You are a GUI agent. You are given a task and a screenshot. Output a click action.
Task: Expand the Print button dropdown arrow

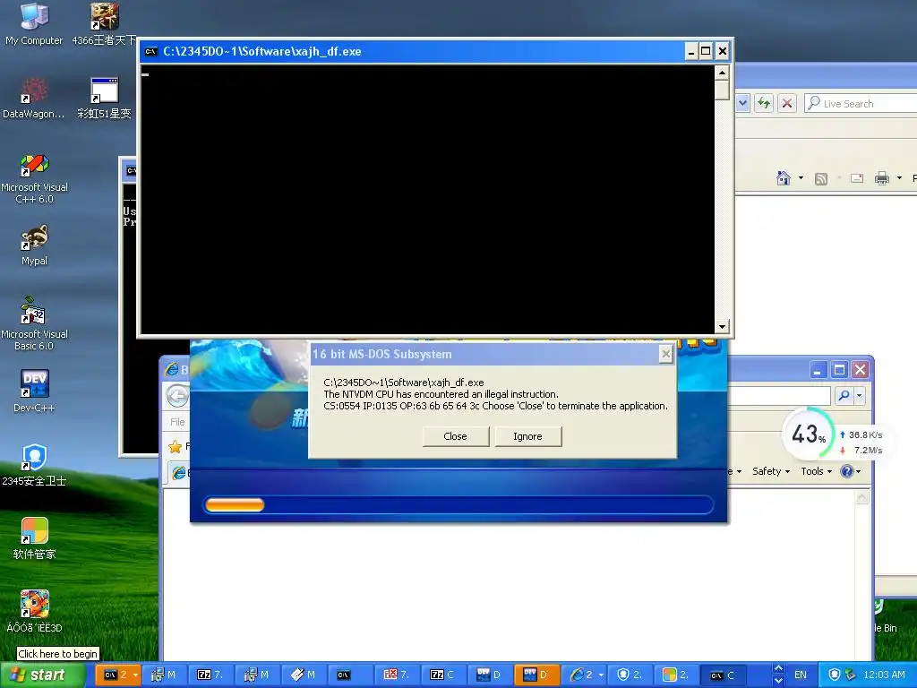[x=899, y=178]
